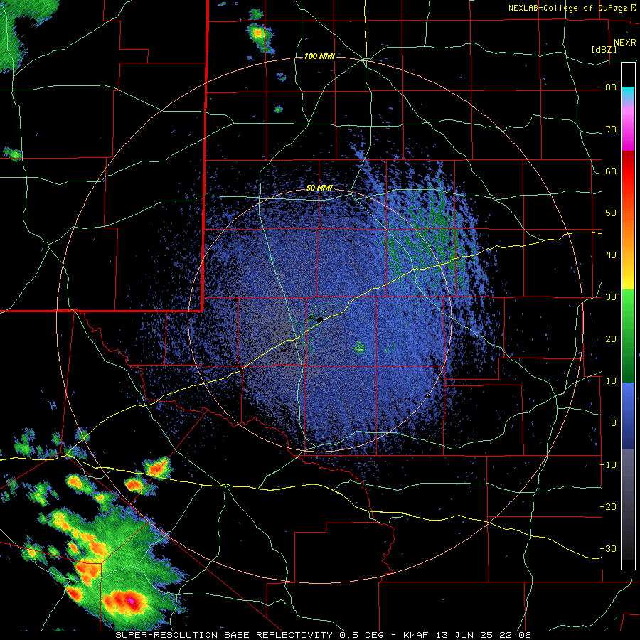640x640 pixels.
Task: Click the NEXR label above the legend
Action: click(x=625, y=43)
